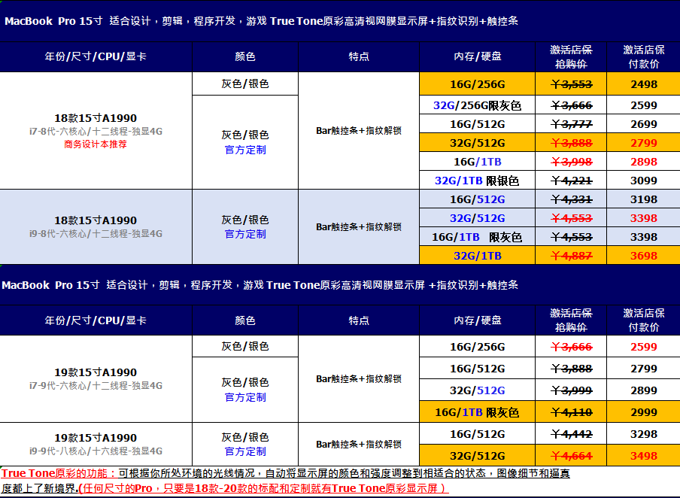
Task: Click the struck-through price ¥3,777
Action: pos(571,125)
